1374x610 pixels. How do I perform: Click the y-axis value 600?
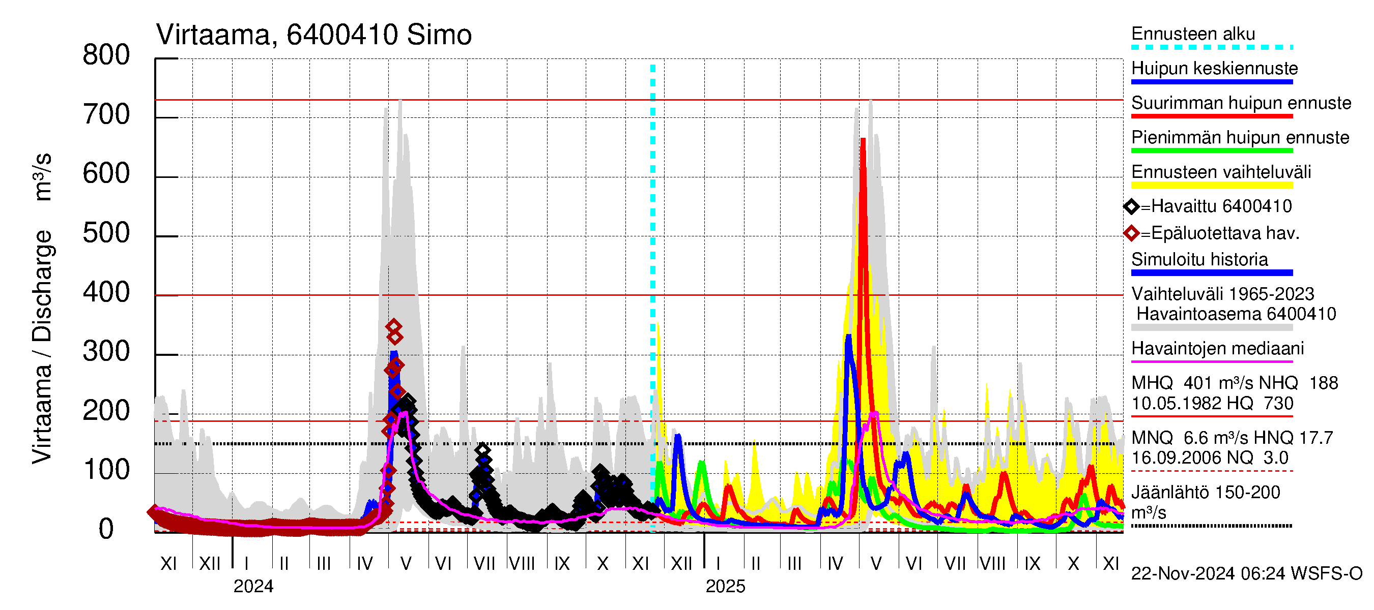point(106,174)
